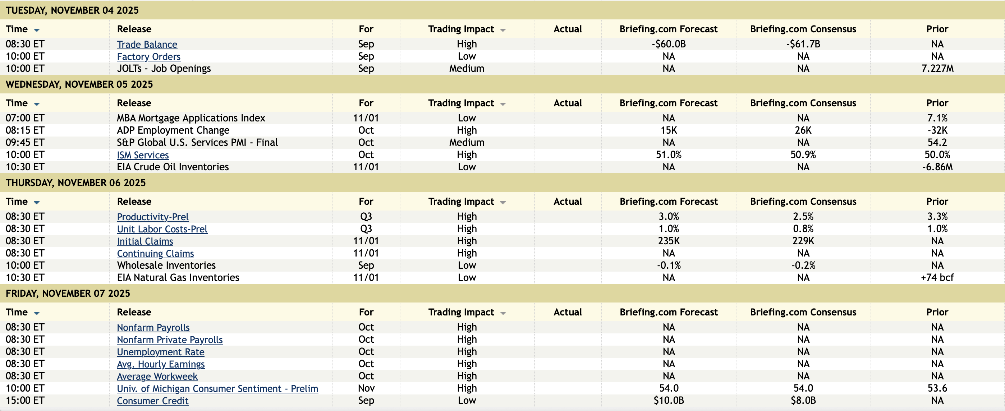Click the Unemployment Rate link
Image resolution: width=1005 pixels, height=411 pixels.
[x=160, y=352]
